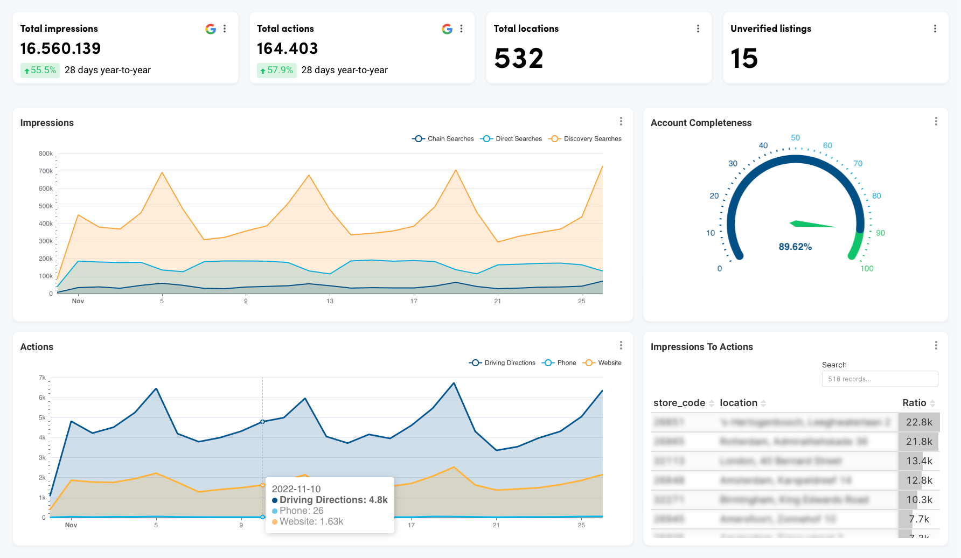Sort the table by Ratio column
Screen dimensions: 961x558
(x=913, y=403)
